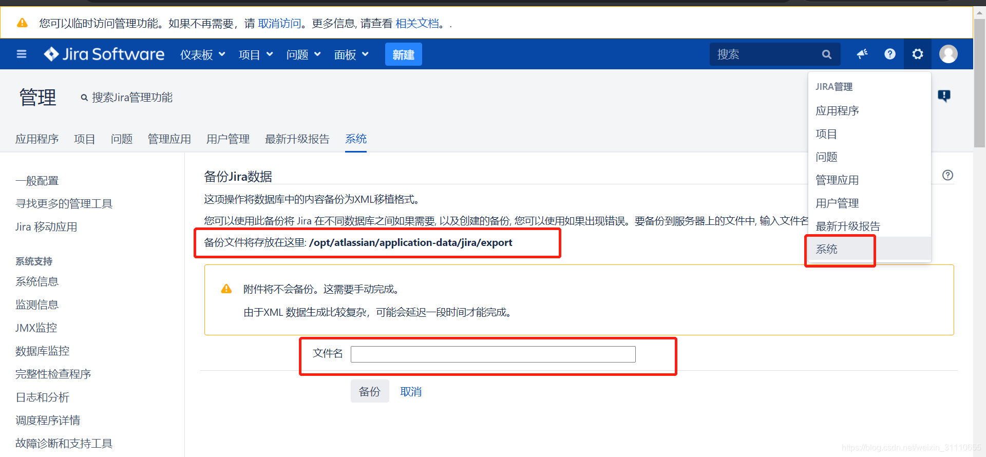986x457 pixels.
Task: Choose 系统 in JIRA管理 dropdown menu
Action: click(x=869, y=249)
